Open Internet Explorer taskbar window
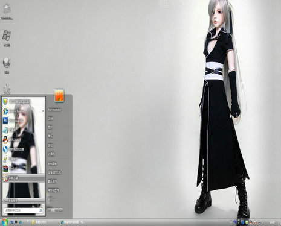 click(x=73, y=222)
